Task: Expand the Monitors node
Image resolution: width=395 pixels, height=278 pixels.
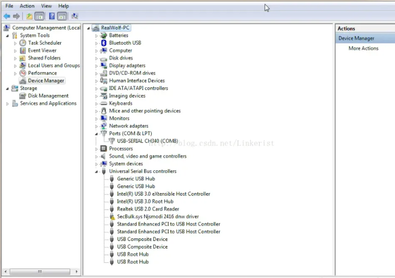Action: coord(96,119)
